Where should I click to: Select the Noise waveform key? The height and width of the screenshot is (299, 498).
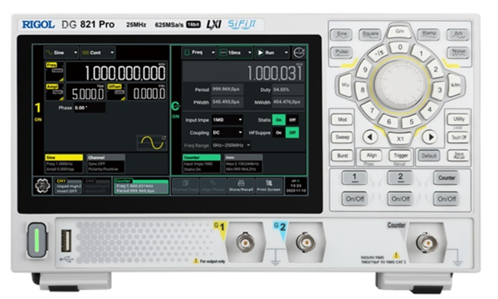coord(458,52)
